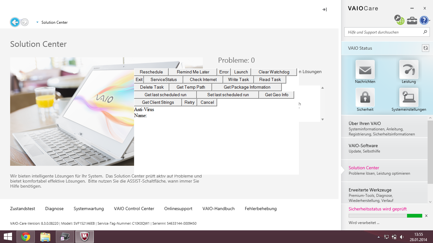Viewport: 433px width, 243px height.
Task: Expand the Solution Center breadcrumb dropdown
Action: 37,22
